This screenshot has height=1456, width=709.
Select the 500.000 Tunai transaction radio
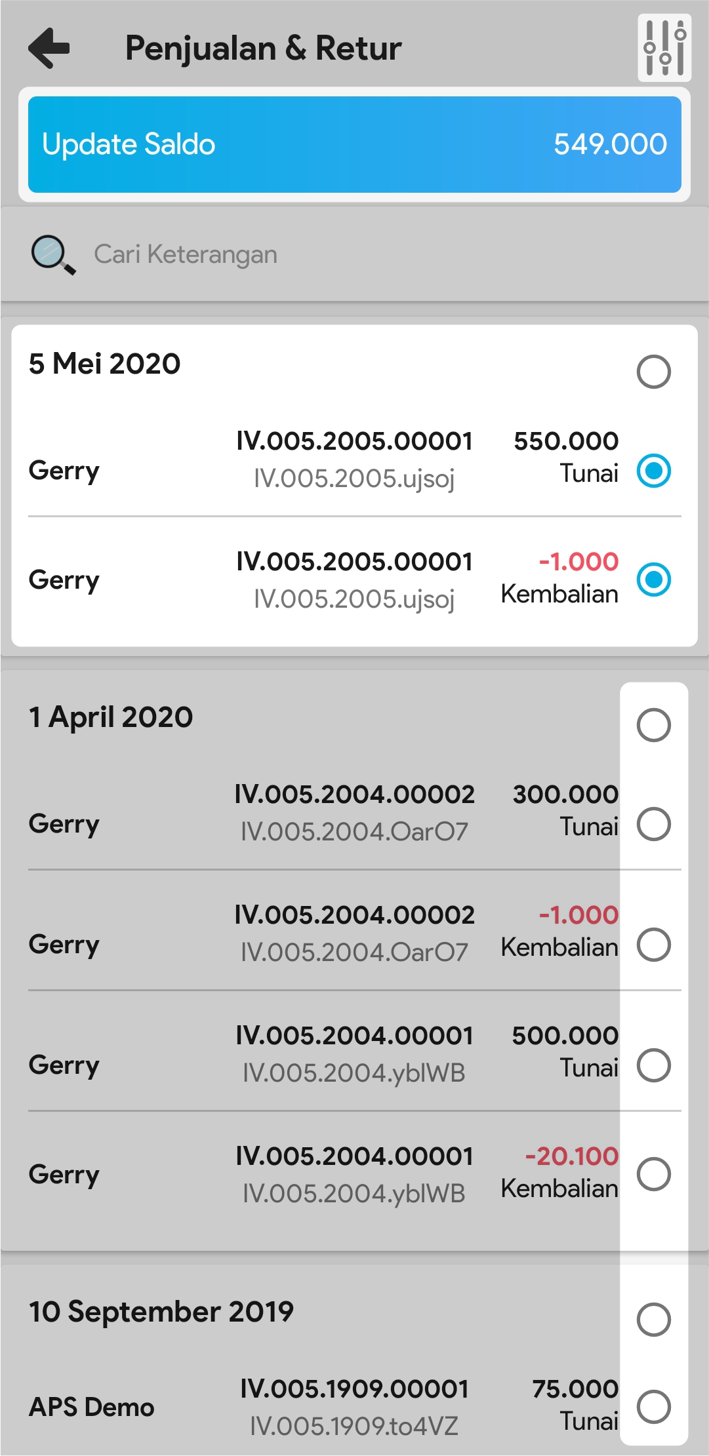tap(653, 1065)
